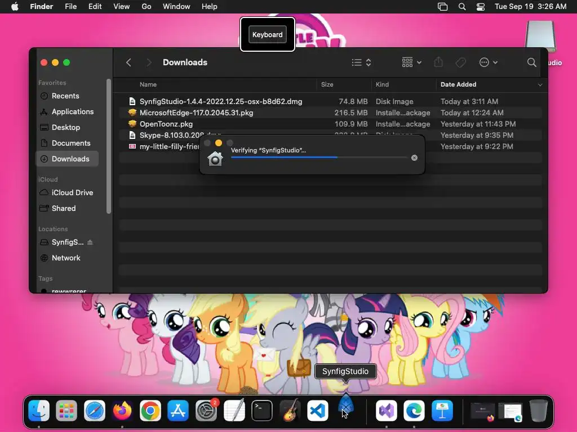The width and height of the screenshot is (577, 432).
Task: Open the Trash in the Dock
Action: point(538,410)
